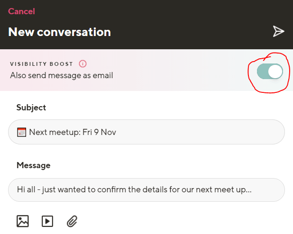Screen dimensions: 293x234
Task: Cancel the new conversation
Action: (x=21, y=11)
